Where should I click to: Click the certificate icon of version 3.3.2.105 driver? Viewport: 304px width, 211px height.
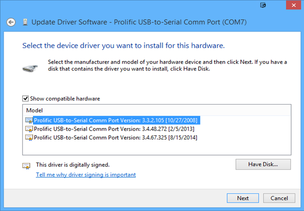pyautogui.click(x=29, y=120)
